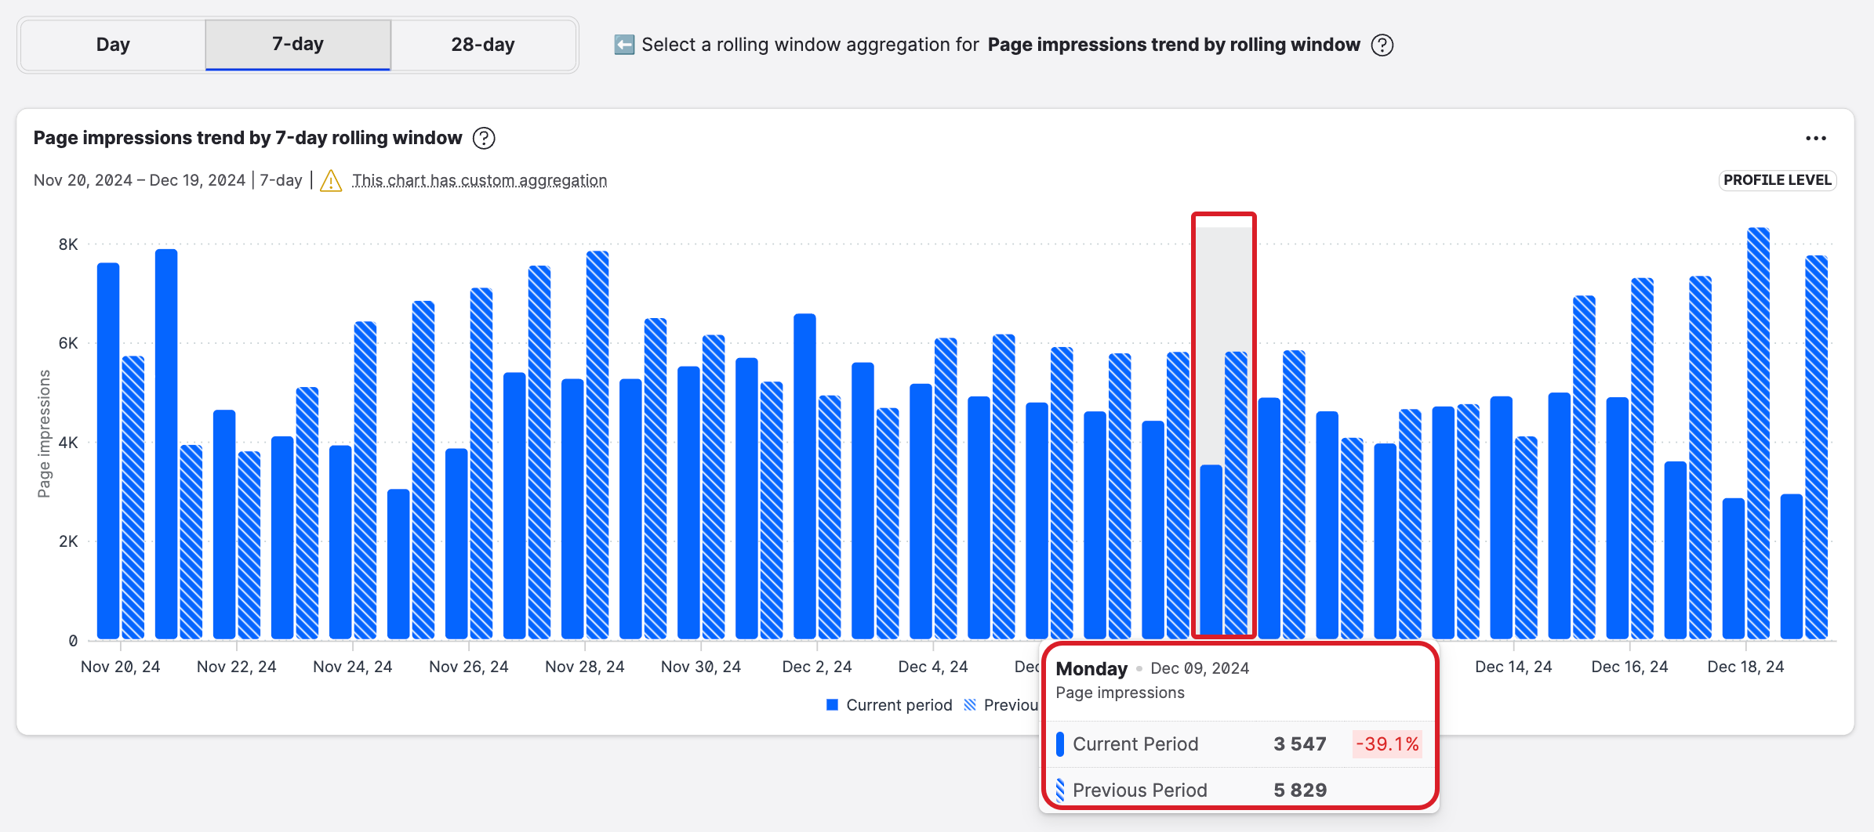Click the back arrow icon beside the aggregation prompt
Viewport: 1874px width, 832px height.
click(623, 45)
